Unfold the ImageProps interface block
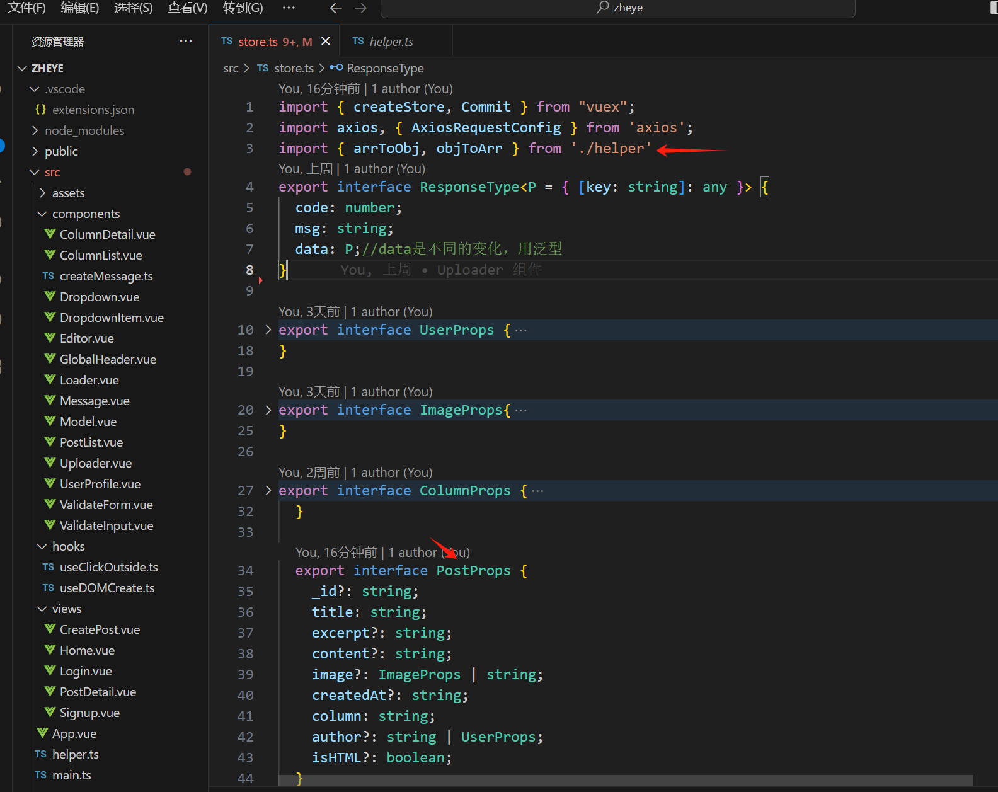Screen dimensions: 998x792 (x=268, y=410)
